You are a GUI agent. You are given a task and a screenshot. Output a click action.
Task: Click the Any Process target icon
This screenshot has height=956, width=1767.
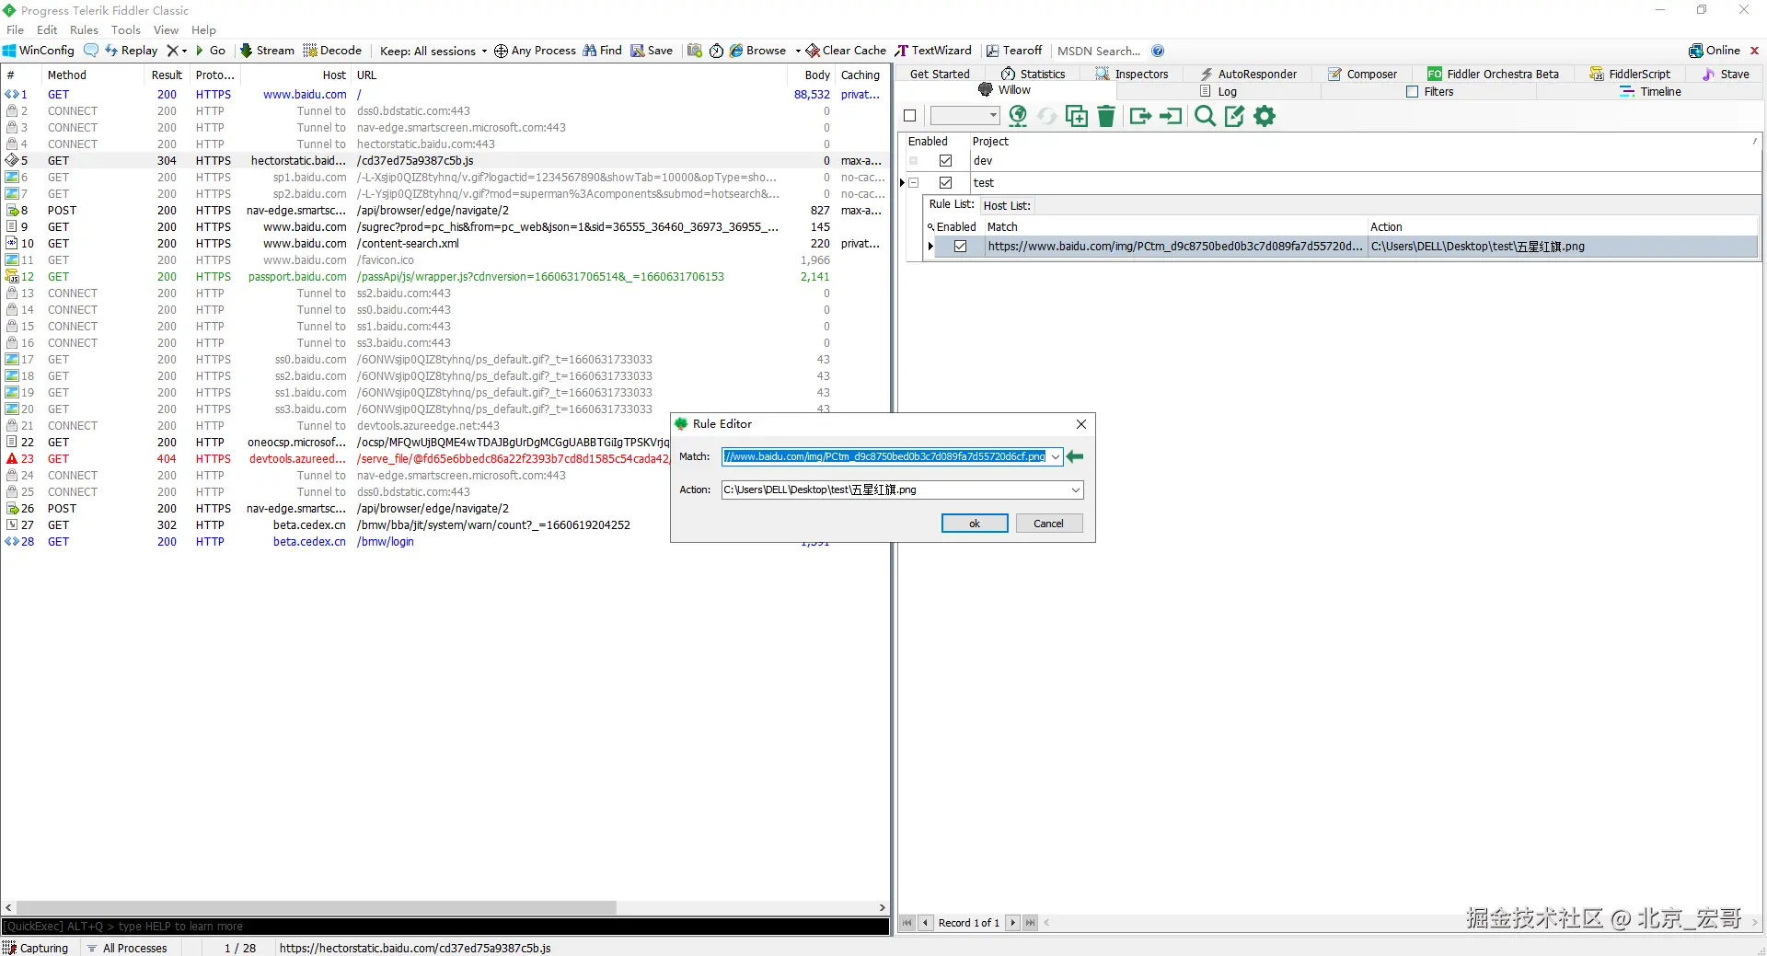[x=501, y=51]
